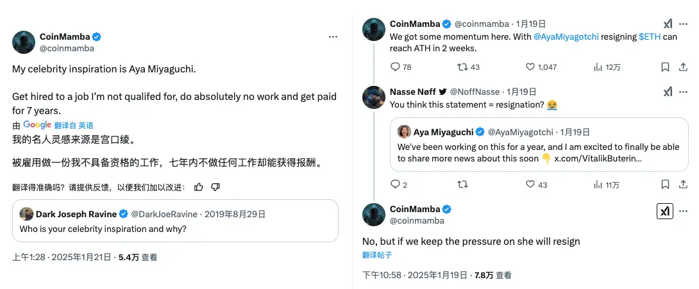The width and height of the screenshot is (699, 289).
Task: Like the tweet with 1,047 likes
Action: click(530, 67)
